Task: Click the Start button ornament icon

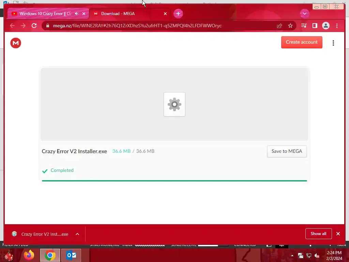Action: click(x=9, y=256)
